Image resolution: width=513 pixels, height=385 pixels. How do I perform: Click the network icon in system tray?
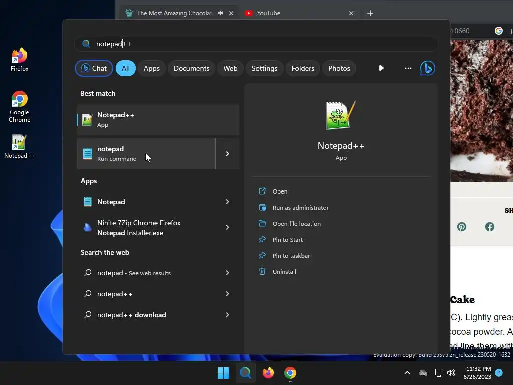point(439,373)
